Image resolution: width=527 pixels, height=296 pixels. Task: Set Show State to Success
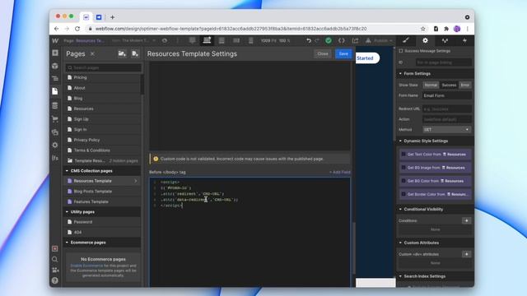click(x=449, y=85)
